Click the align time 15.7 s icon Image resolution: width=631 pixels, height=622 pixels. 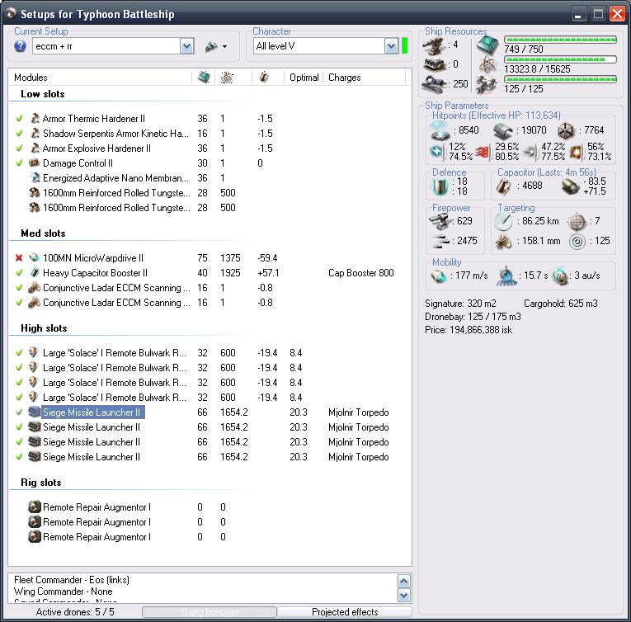click(x=506, y=276)
